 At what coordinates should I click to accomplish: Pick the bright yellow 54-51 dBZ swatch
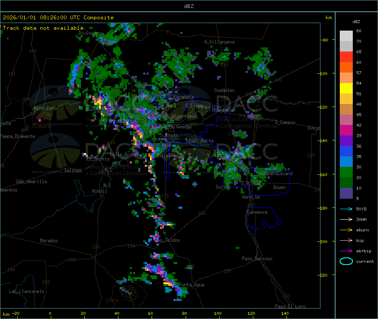[x=346, y=88]
